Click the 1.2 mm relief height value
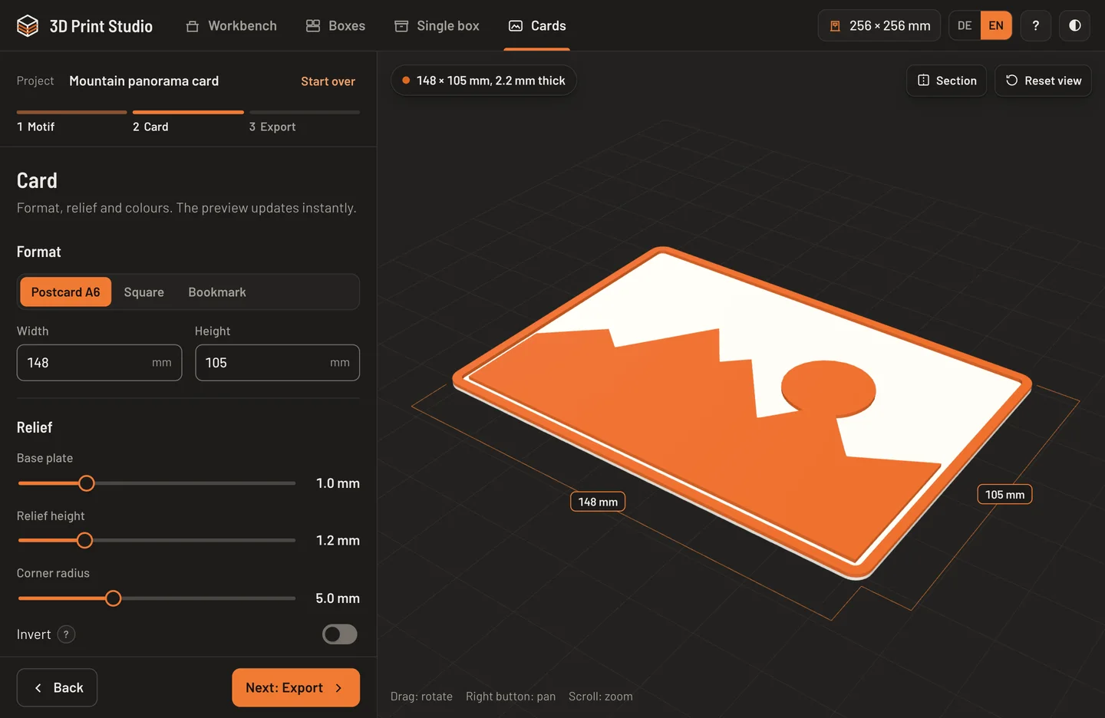The width and height of the screenshot is (1105, 718). click(338, 541)
